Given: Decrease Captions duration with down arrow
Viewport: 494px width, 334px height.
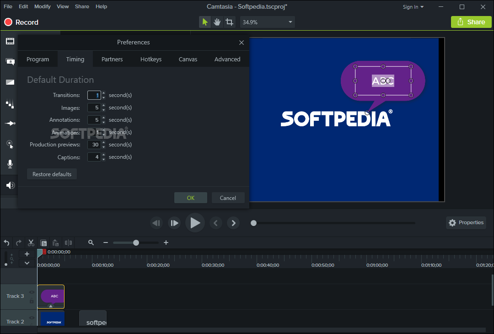Looking at the screenshot, I should coord(104,159).
